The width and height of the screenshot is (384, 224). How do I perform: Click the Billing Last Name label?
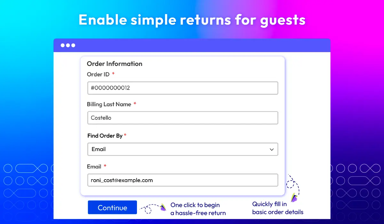(109, 104)
